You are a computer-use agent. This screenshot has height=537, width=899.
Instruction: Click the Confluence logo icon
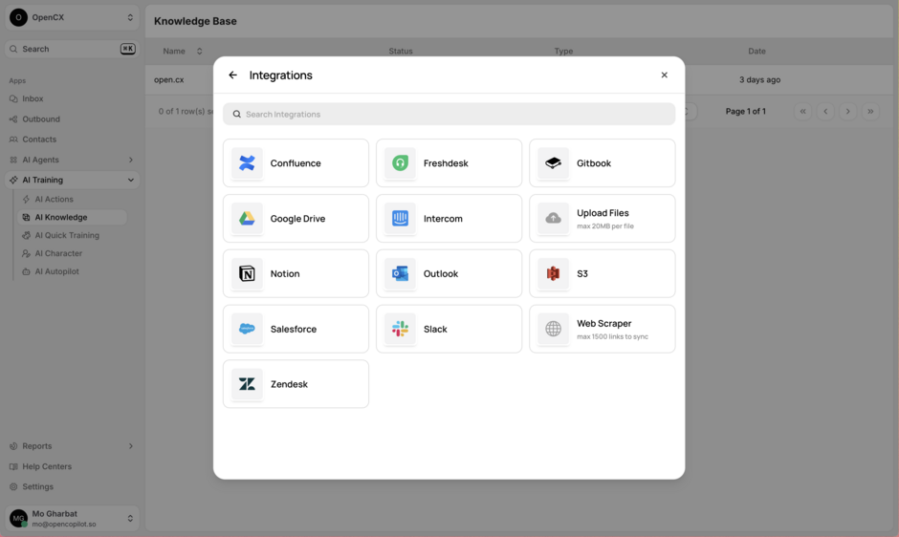247,163
